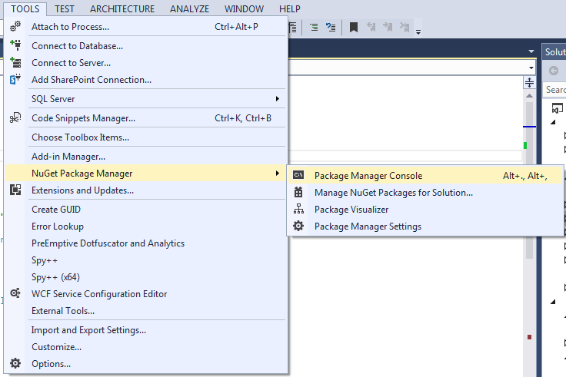Select Create GUID menu entry
The width and height of the screenshot is (566, 377).
(x=146, y=210)
